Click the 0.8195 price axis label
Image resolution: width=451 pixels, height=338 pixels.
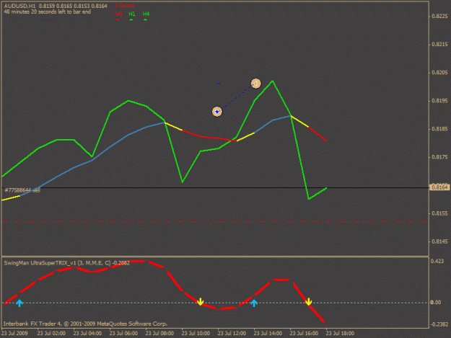(x=439, y=101)
